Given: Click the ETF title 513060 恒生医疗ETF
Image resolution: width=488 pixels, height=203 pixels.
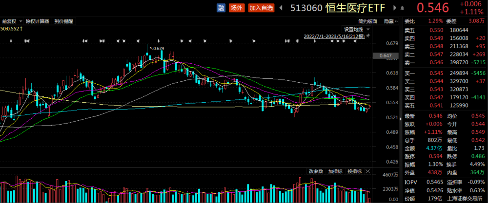Looking at the screenshot, I should (338, 8).
